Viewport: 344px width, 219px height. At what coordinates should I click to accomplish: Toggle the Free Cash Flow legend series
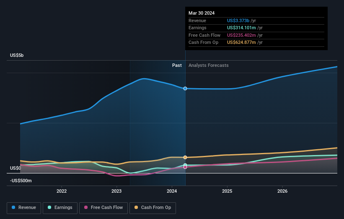[x=103, y=208]
